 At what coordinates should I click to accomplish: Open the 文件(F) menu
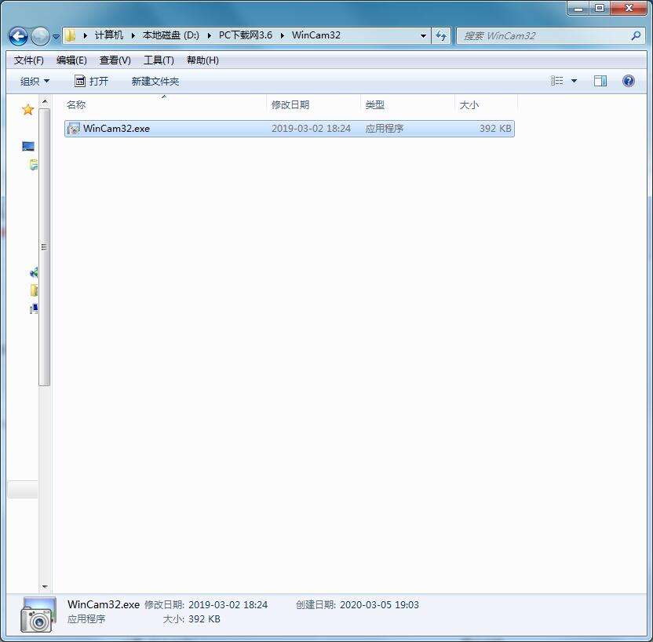click(x=29, y=60)
